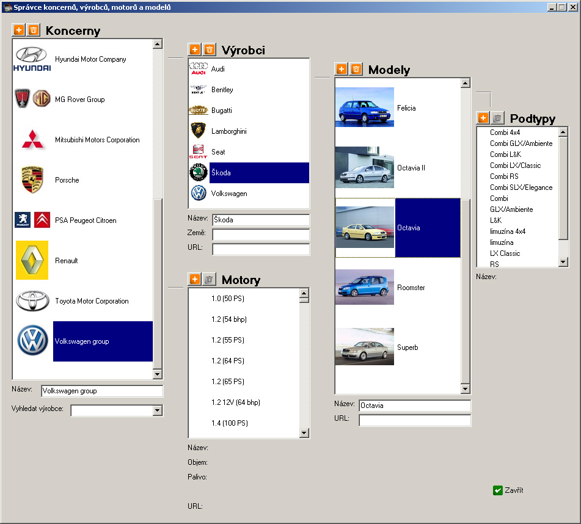Click the yellow Renault logo

(x=32, y=260)
